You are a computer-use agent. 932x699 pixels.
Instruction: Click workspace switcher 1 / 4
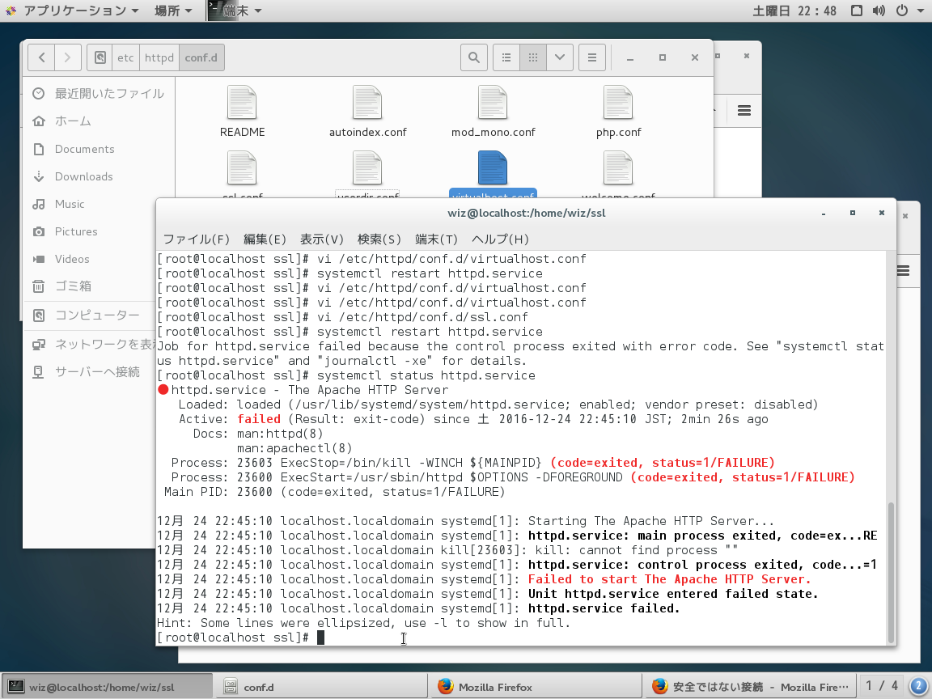[x=882, y=686]
